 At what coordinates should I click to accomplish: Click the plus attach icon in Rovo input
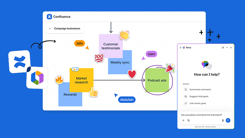(x=183, y=120)
